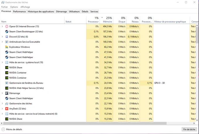199x134 pixels.
Task: Click the horizontal scrollbar thumb
Action: point(85,123)
